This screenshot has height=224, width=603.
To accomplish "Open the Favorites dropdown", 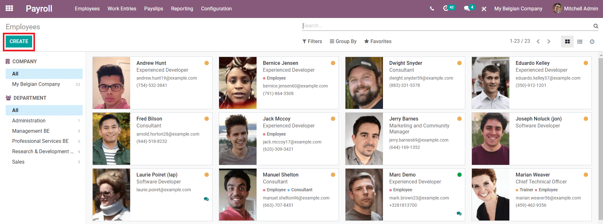I will coord(378,41).
